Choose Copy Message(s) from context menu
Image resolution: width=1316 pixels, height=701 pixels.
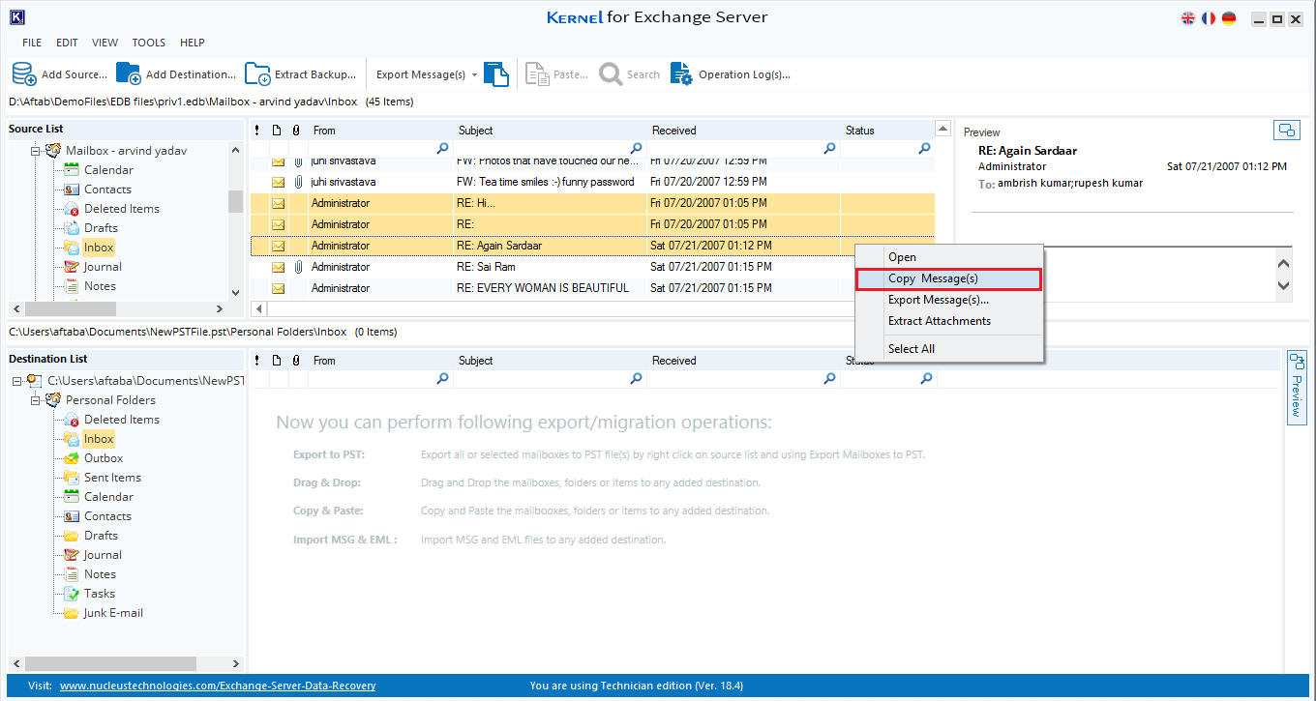[x=948, y=278]
